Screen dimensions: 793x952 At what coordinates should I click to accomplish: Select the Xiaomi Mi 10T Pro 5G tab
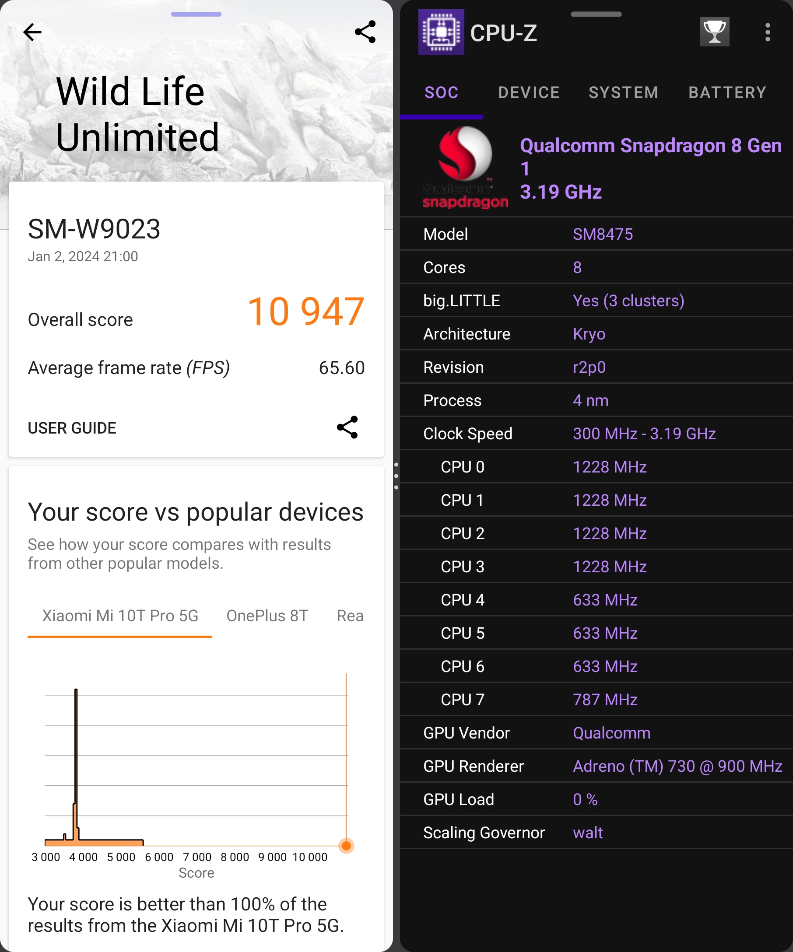tap(120, 616)
